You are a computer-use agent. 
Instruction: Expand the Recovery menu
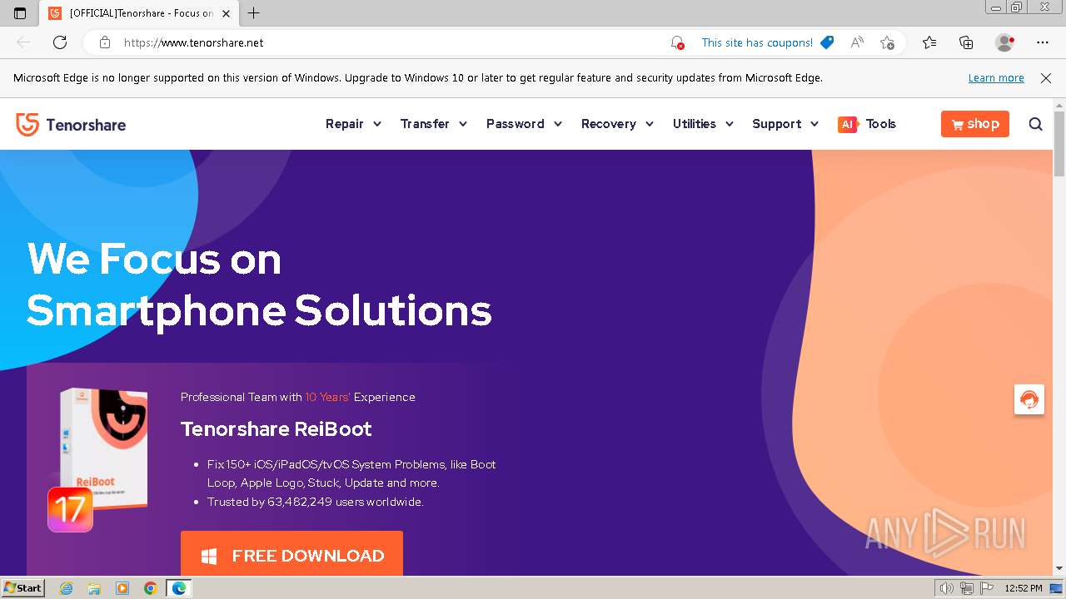[617, 124]
